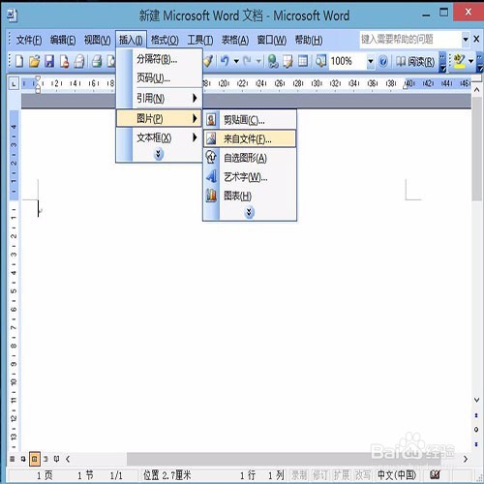The height and width of the screenshot is (484, 484).
Task: Open the 格式(O) menu
Action: click(165, 40)
